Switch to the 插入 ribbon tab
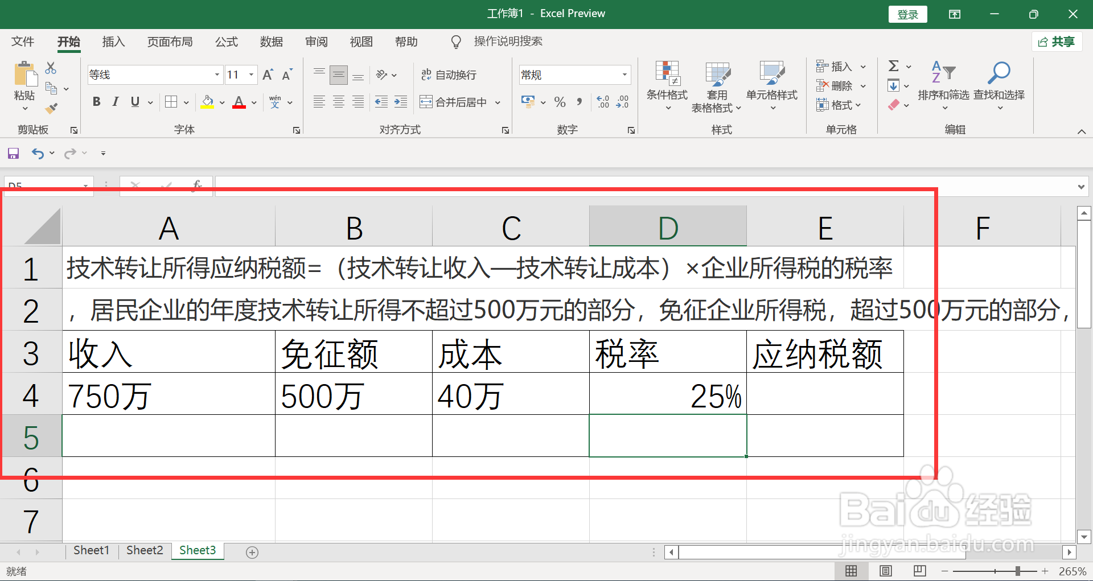 (113, 42)
